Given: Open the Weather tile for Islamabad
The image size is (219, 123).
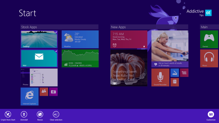Looking at the screenshot, I should pyautogui.click(x=80, y=39).
